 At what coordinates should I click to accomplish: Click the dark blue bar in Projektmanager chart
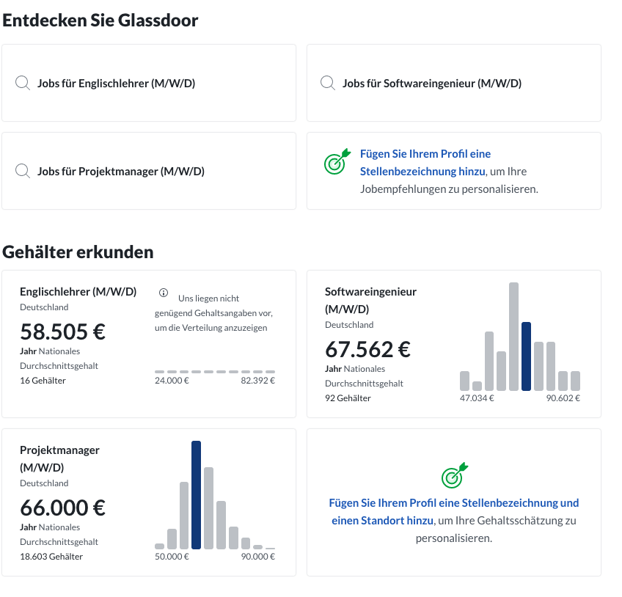196,494
